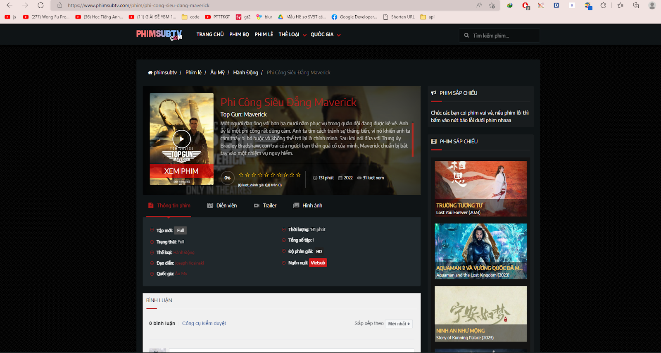The image size is (661, 353).
Task: Open Công cụ kiểm duyệt link
Action: click(x=204, y=323)
